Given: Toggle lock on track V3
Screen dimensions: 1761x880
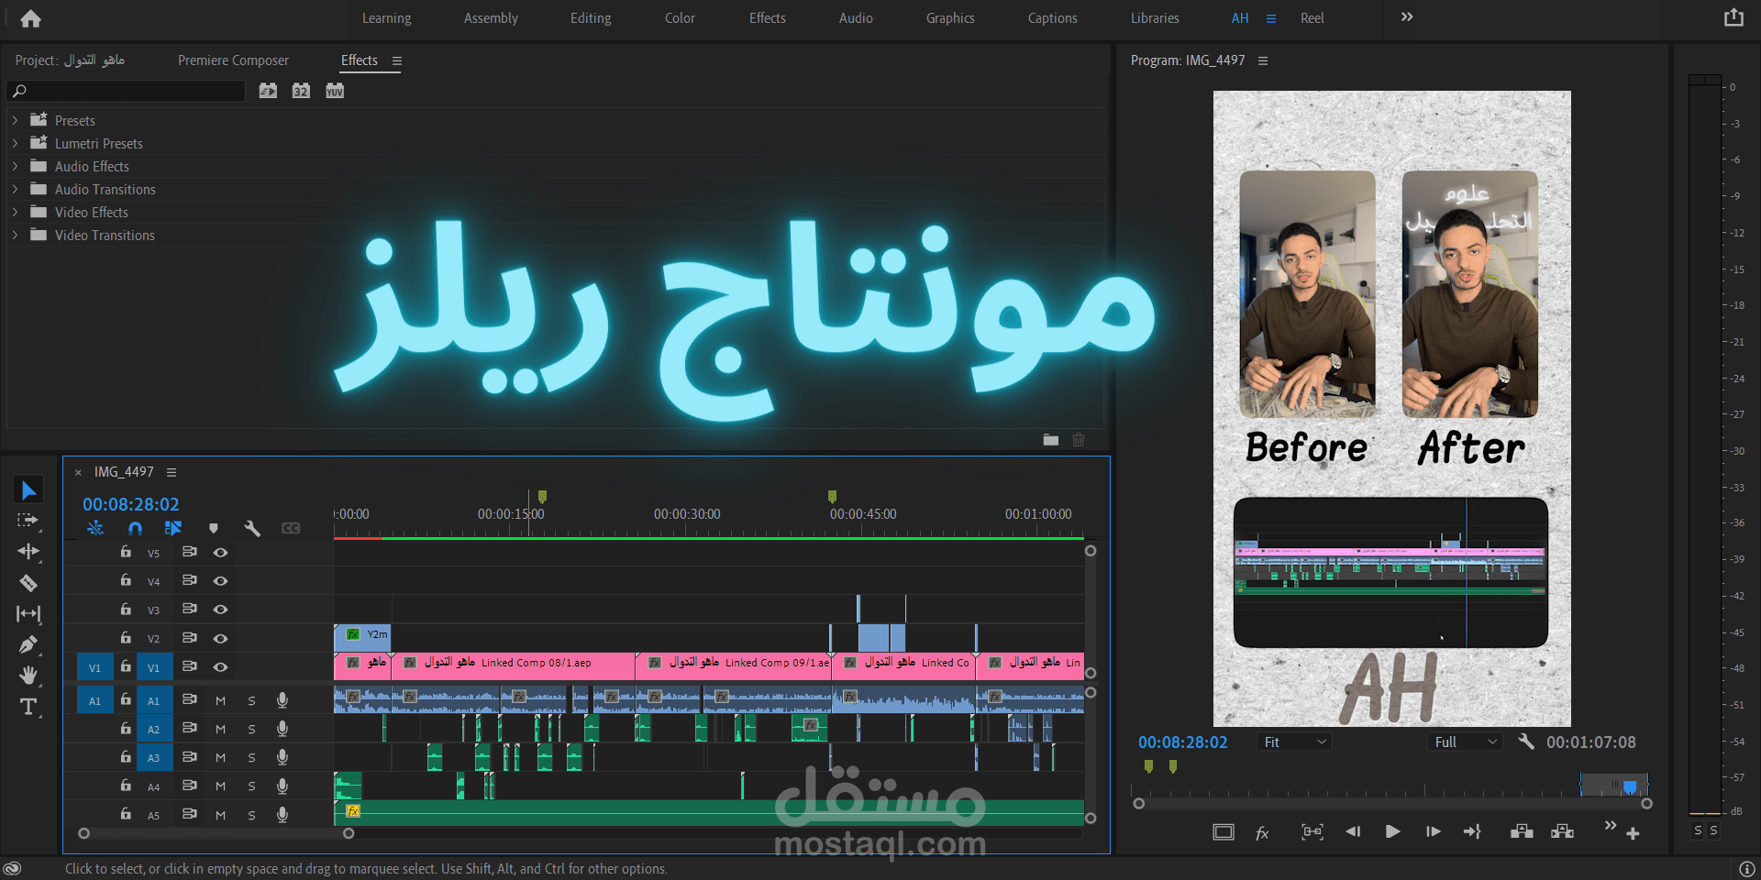Looking at the screenshot, I should 126,609.
